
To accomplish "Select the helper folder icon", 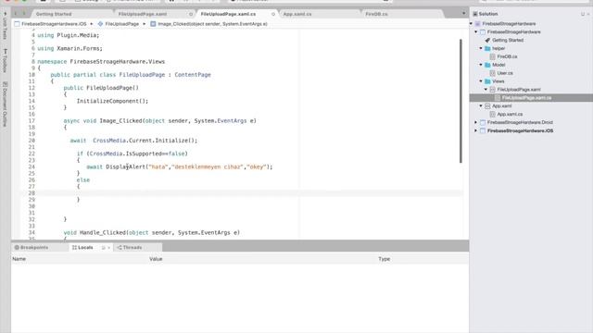I will coord(487,48).
